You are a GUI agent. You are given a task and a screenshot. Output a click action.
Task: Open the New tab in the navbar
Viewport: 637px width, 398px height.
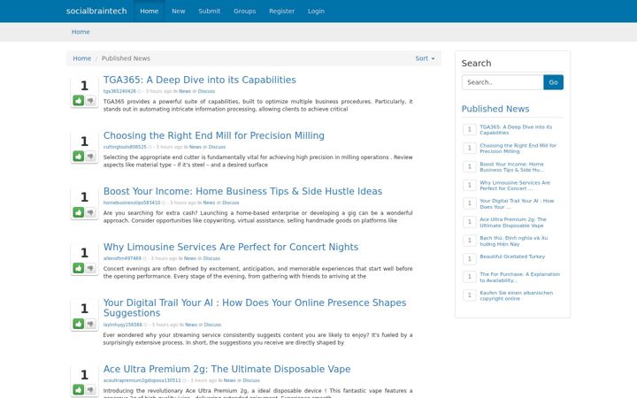click(179, 11)
